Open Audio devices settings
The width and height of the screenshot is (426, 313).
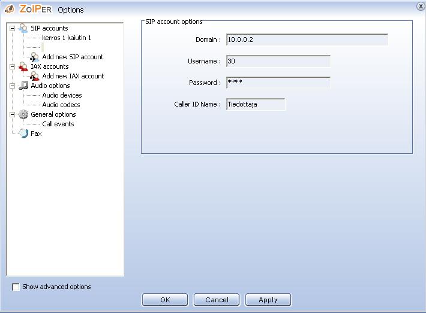(x=62, y=95)
